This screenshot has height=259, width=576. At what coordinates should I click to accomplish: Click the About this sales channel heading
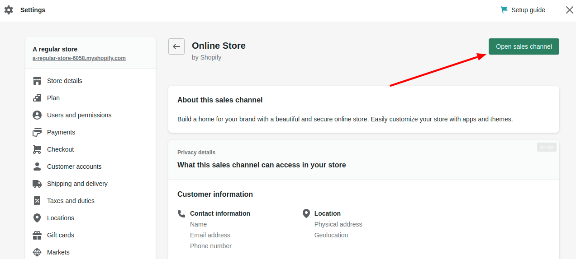220,100
